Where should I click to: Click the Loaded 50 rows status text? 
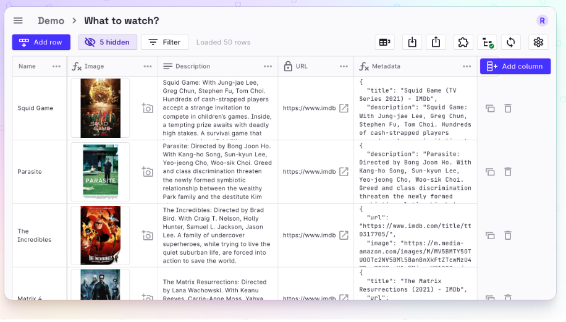(x=224, y=42)
